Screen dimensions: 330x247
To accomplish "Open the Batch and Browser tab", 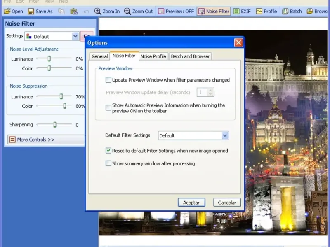I will click(x=190, y=56).
